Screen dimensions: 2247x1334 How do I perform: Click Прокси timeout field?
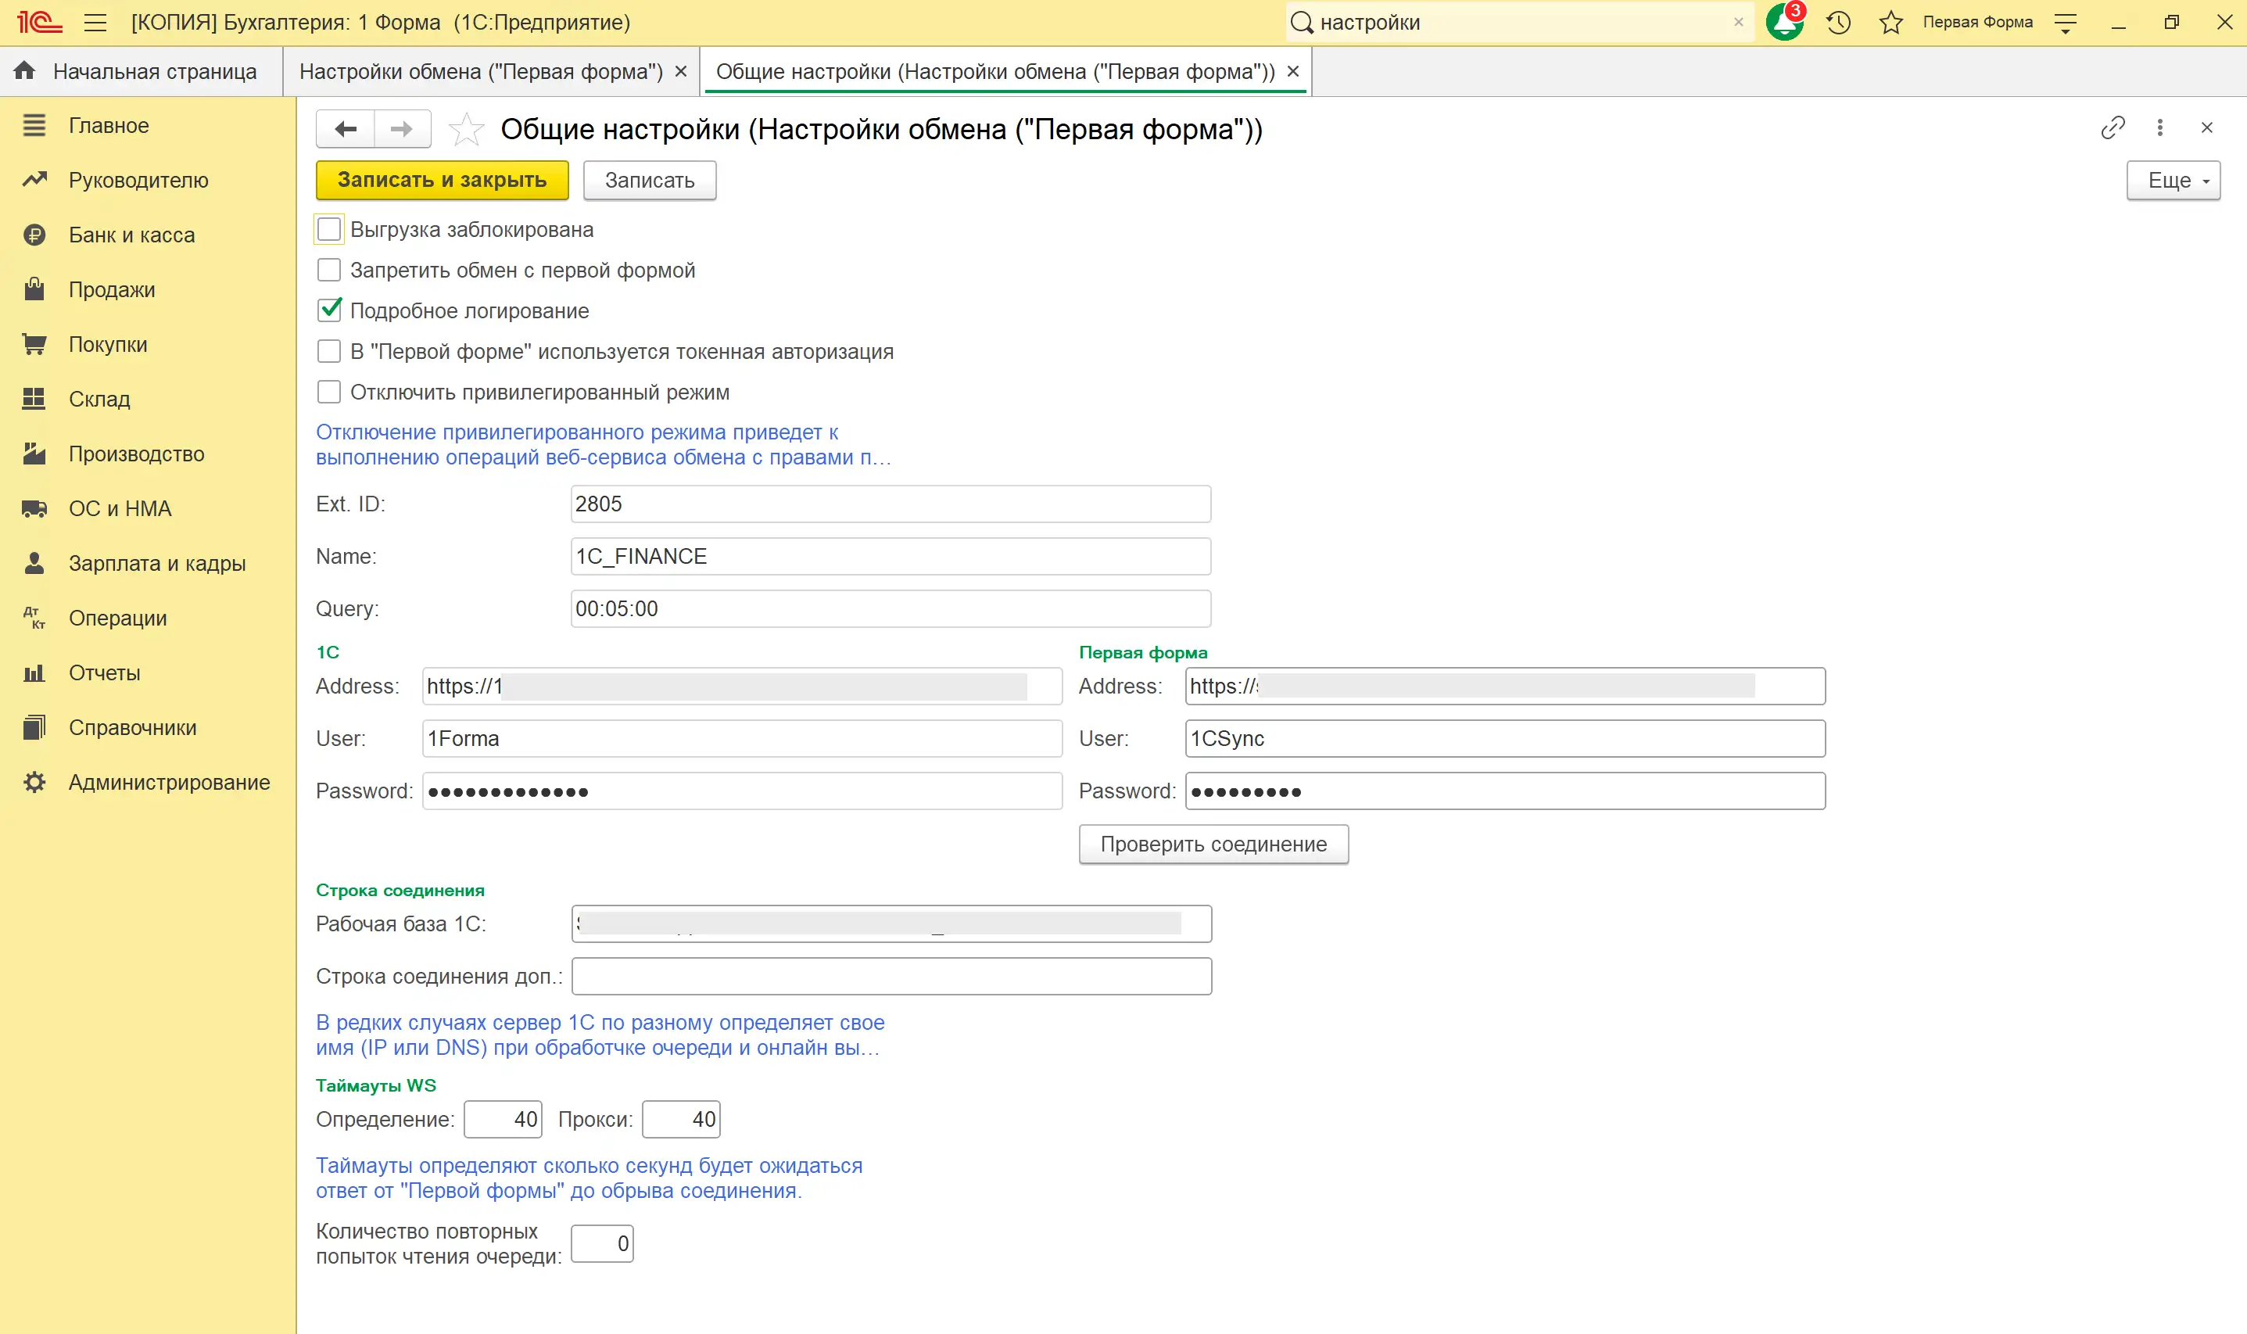(681, 1120)
